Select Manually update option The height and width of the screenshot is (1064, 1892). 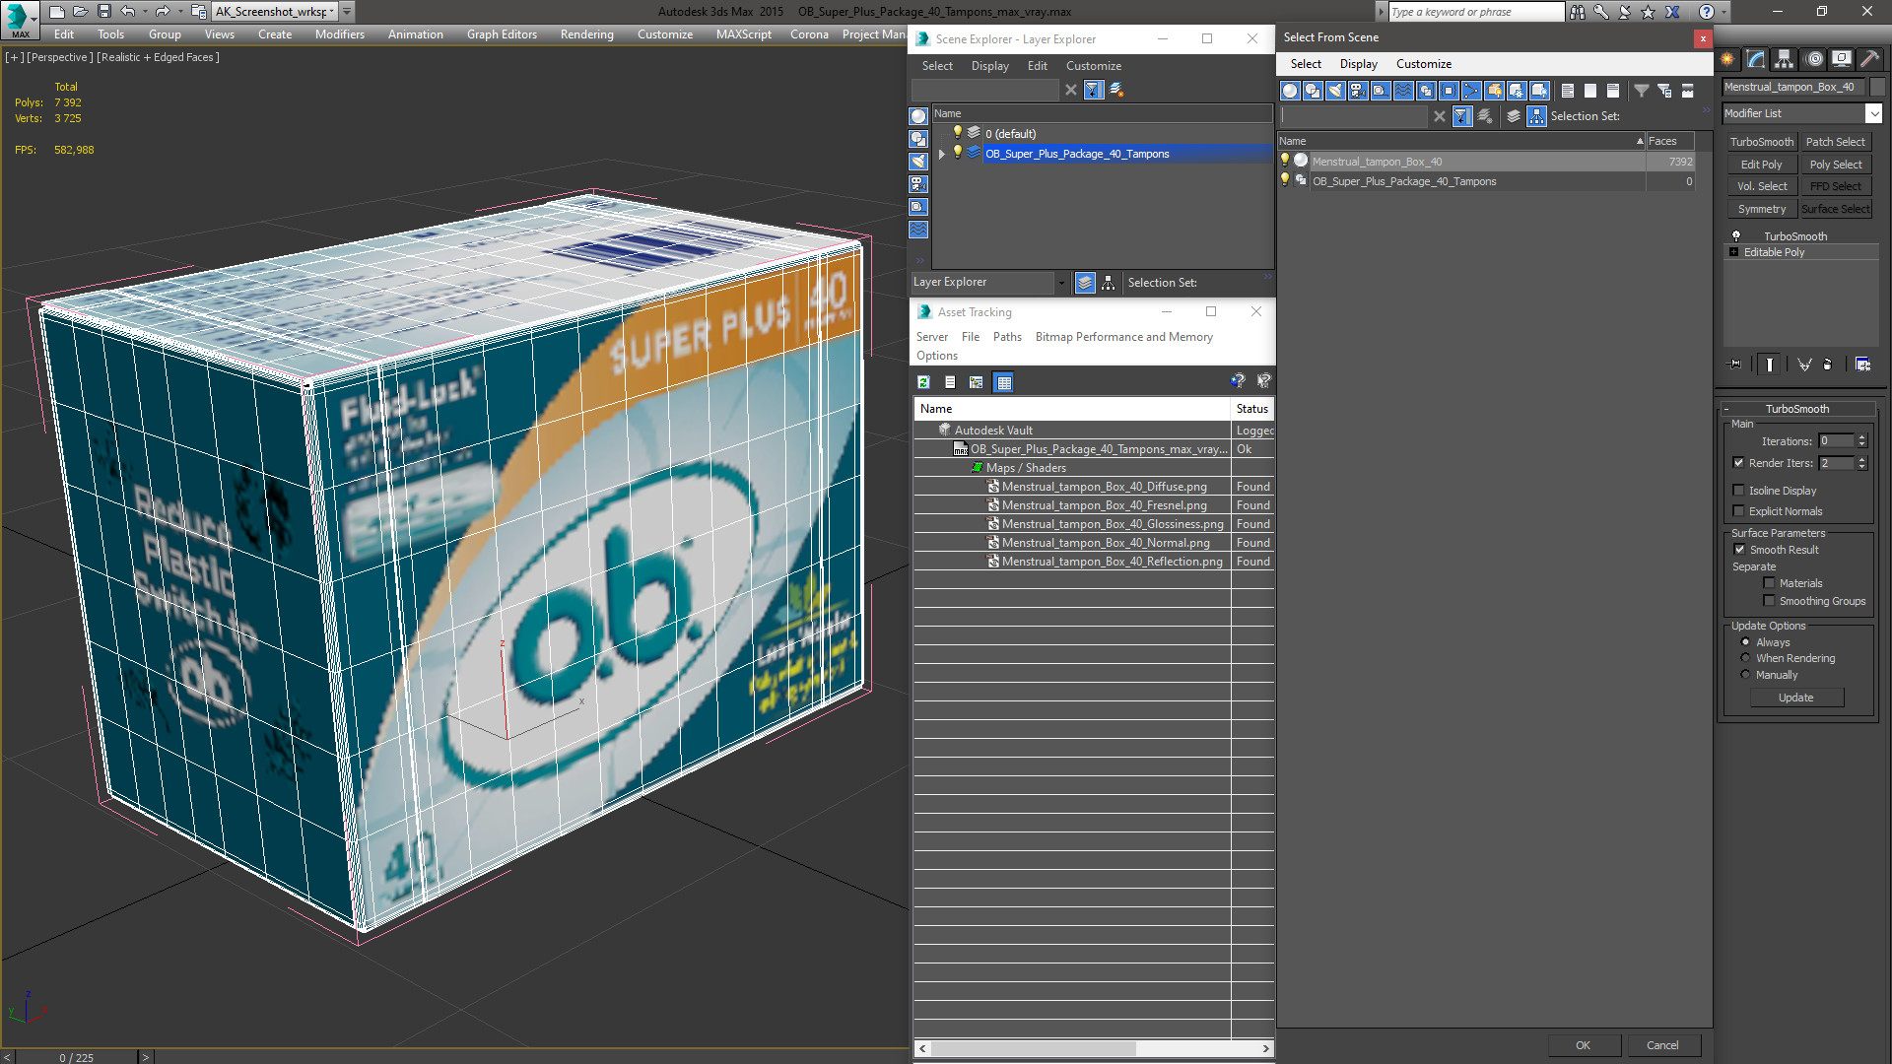pos(1745,675)
